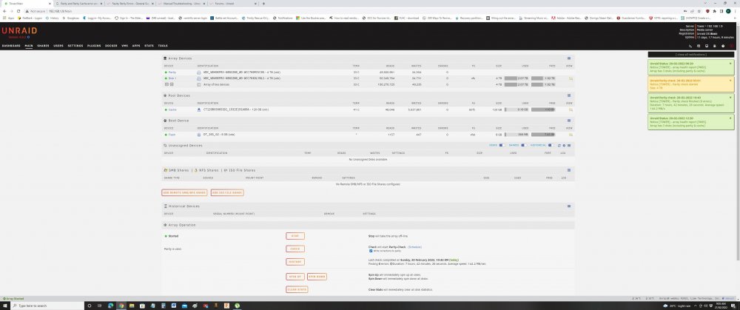Refresh Unassigned Devices list

559,145
